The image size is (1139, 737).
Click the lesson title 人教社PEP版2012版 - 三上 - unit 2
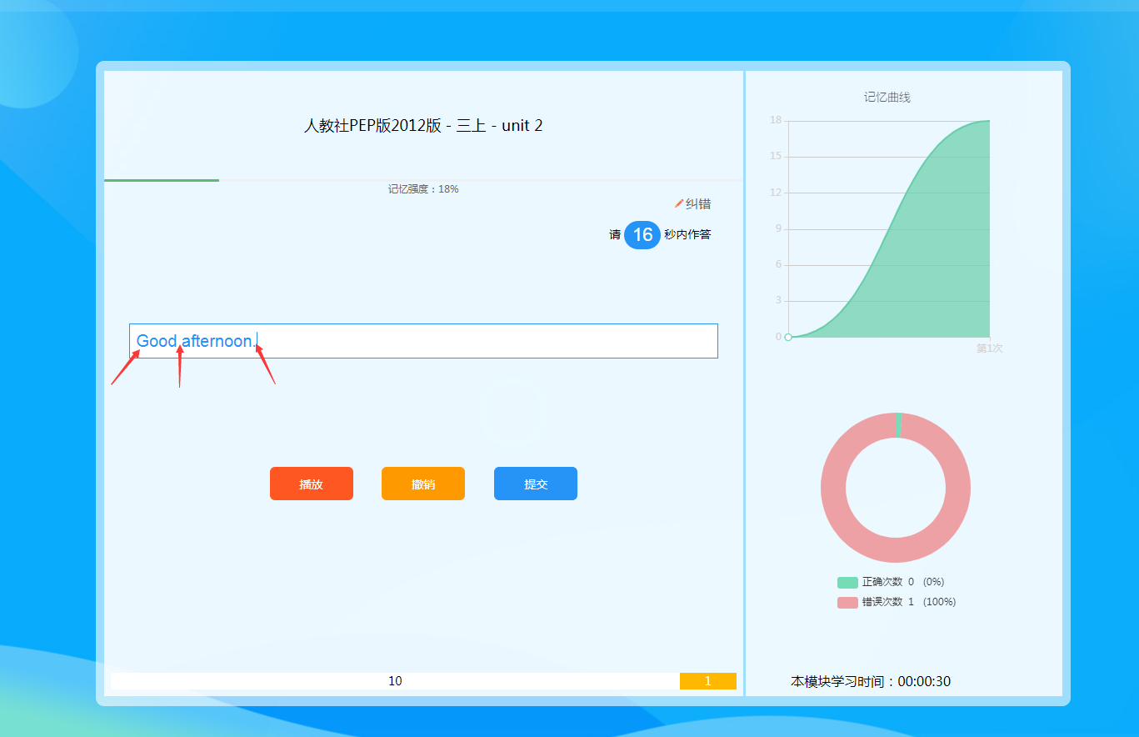[423, 126]
